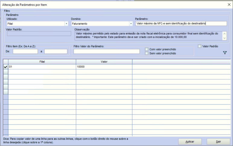This screenshot has height=146, width=233.
Task: Close the Alteração de Parâmetros dialog
Action: click(x=229, y=5)
